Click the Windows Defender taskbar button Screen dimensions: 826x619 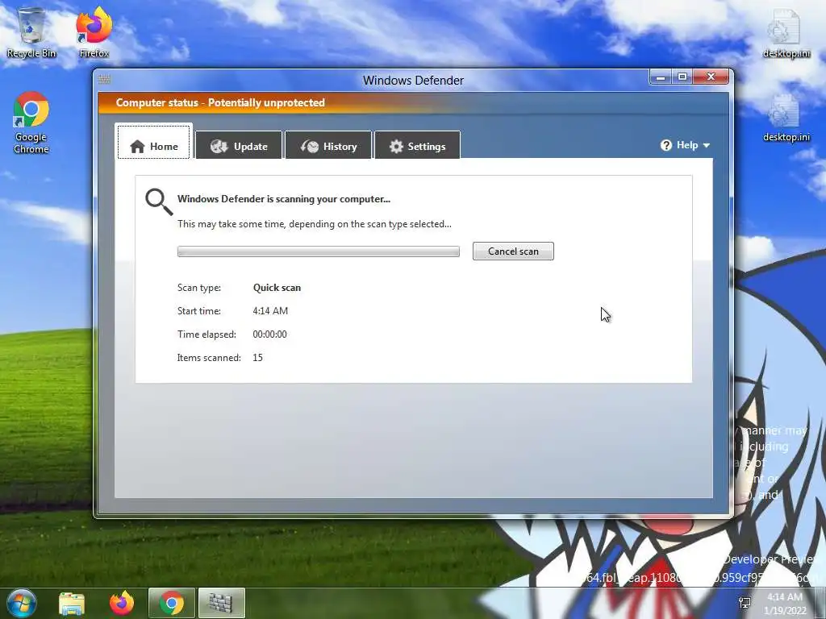(x=221, y=603)
